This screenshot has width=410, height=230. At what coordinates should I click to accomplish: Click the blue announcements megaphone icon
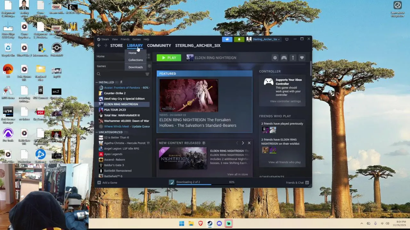[x=227, y=39]
